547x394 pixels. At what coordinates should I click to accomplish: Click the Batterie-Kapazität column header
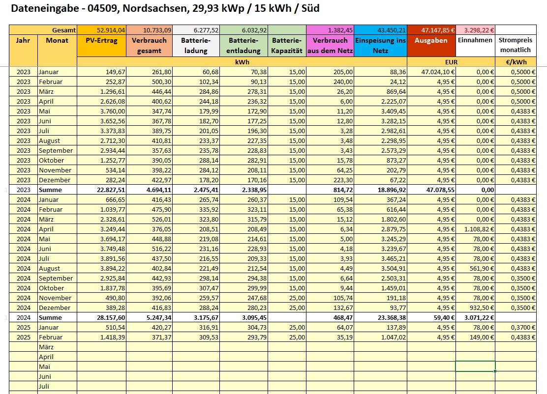(287, 45)
